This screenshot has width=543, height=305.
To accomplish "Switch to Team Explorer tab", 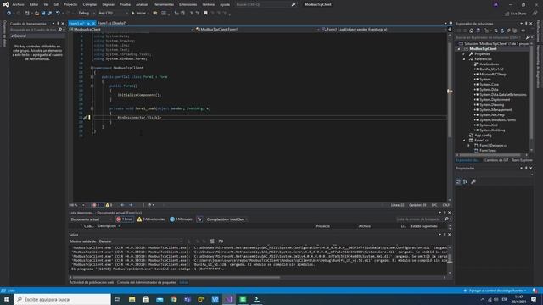I will 522,160.
